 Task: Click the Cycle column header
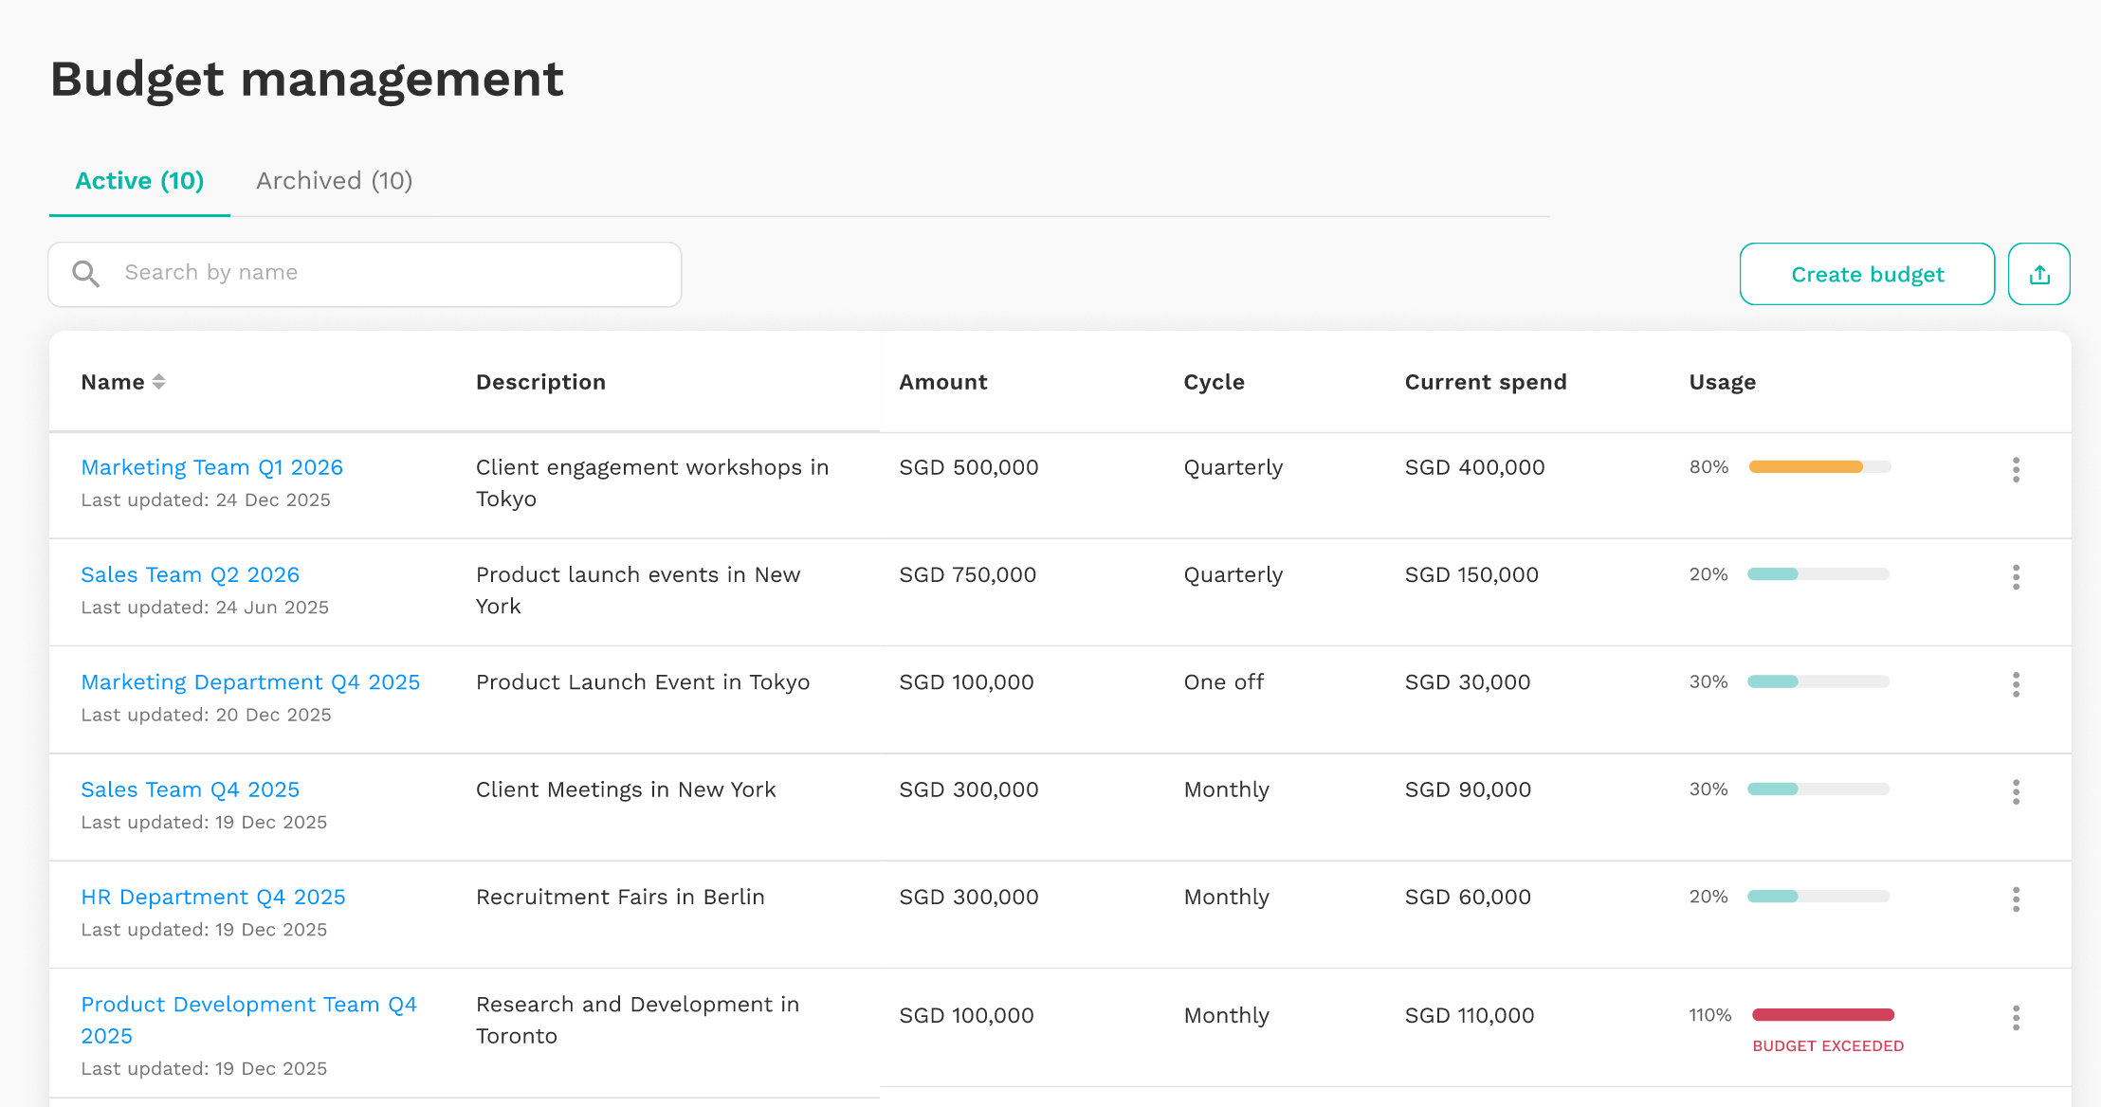click(1214, 382)
